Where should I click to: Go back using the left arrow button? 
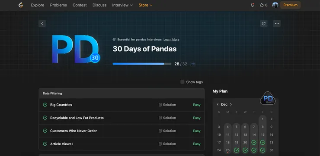pyautogui.click(x=42, y=24)
